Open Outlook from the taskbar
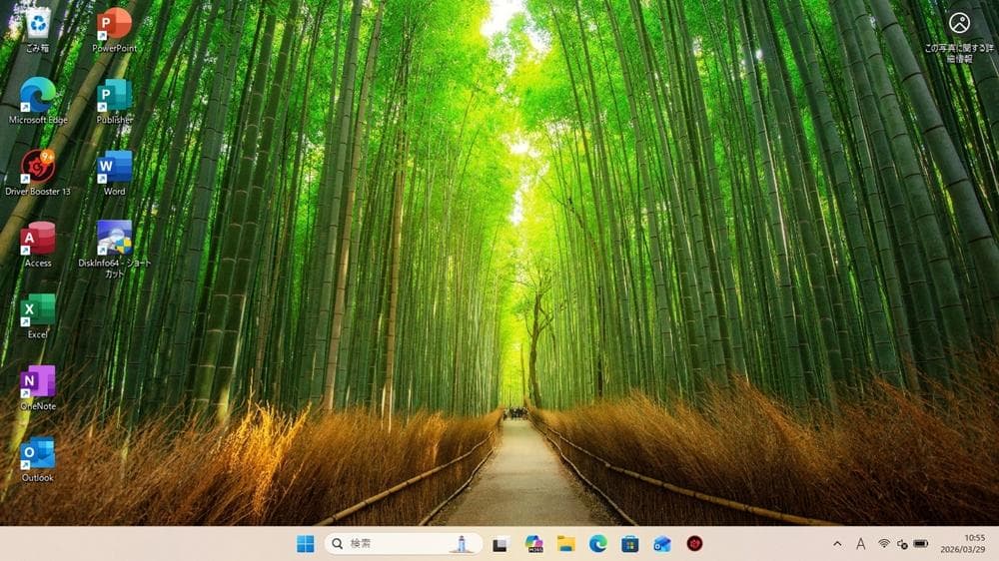Screen dimensions: 999x561 [662, 544]
